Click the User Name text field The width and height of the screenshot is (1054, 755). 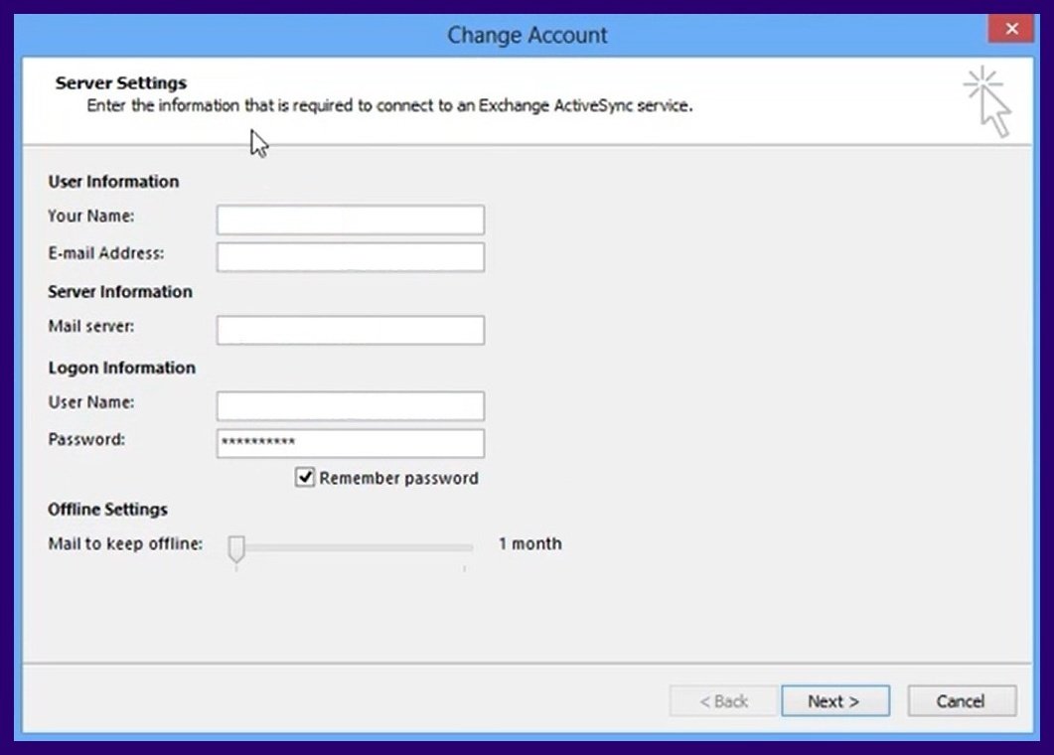tap(351, 406)
